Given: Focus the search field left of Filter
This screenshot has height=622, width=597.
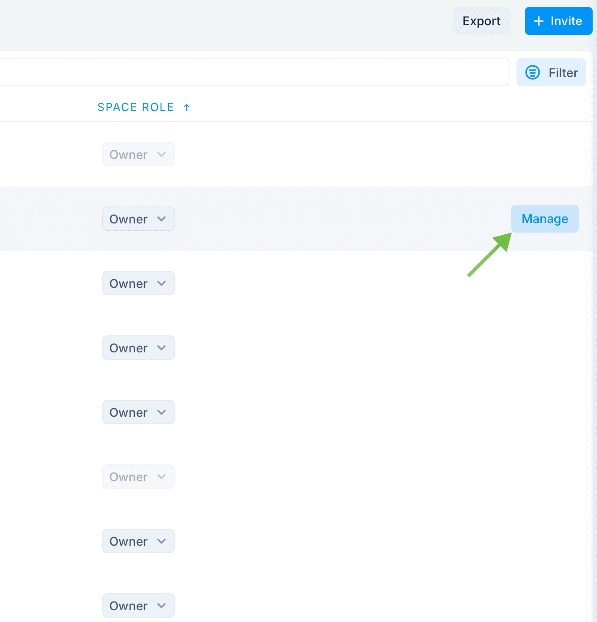Looking at the screenshot, I should (x=252, y=72).
